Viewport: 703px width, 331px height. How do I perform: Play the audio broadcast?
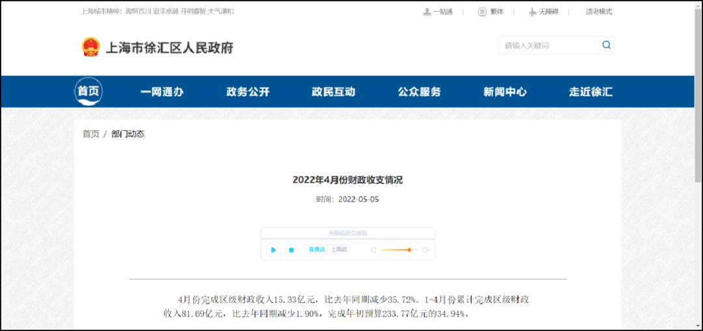[x=273, y=250]
